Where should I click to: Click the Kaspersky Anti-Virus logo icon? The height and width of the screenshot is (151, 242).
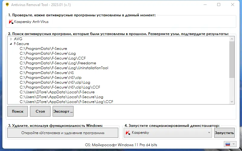click(11, 22)
